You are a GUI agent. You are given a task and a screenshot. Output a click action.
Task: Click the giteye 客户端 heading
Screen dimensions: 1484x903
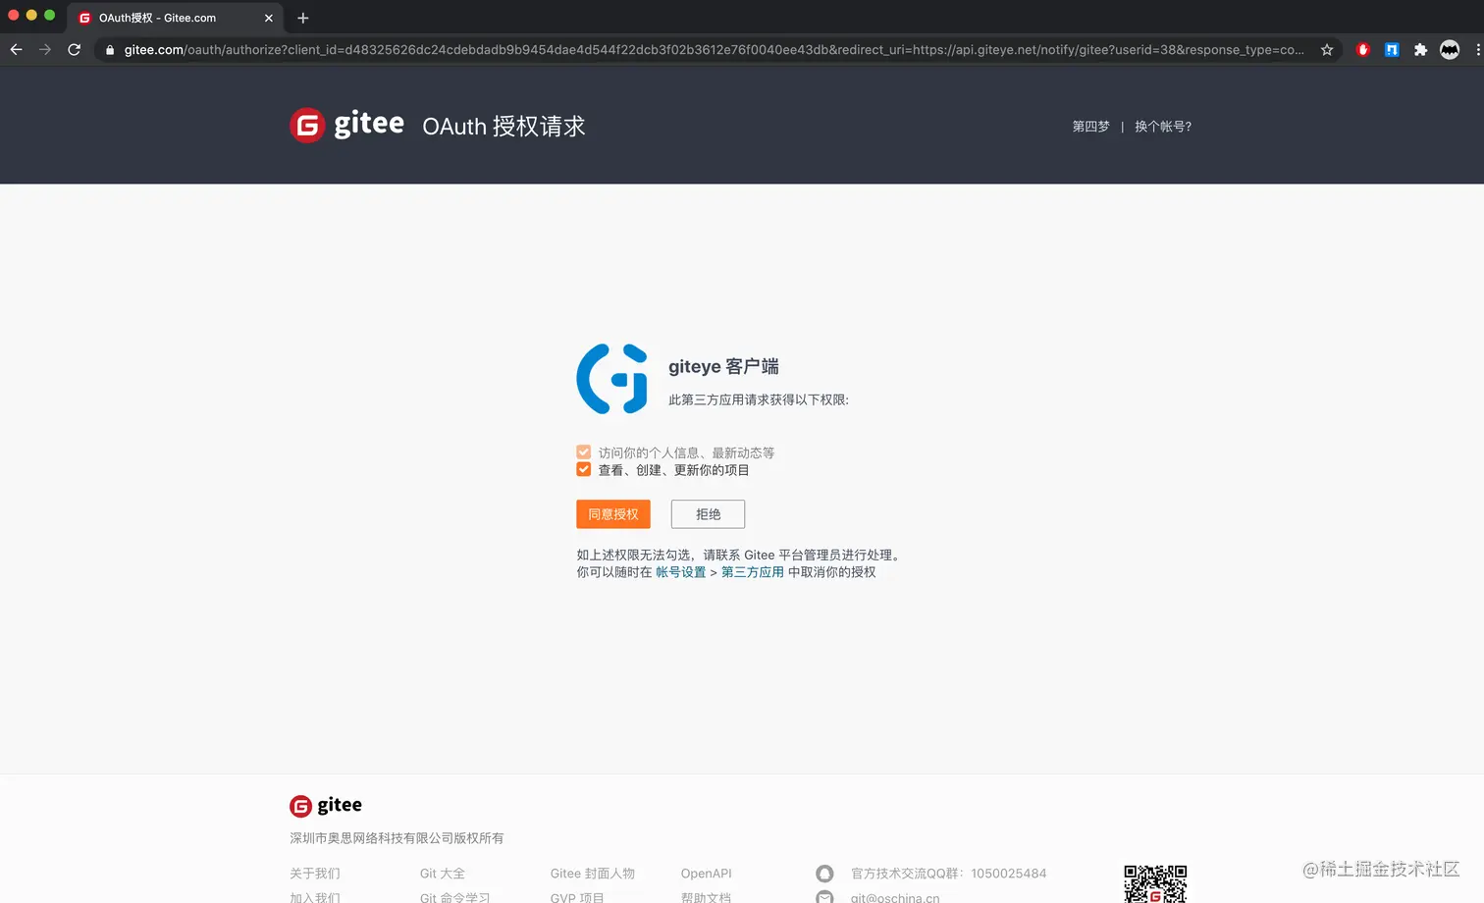723,366
